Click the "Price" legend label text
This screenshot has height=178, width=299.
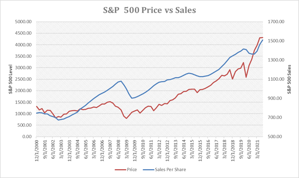tap(132, 169)
